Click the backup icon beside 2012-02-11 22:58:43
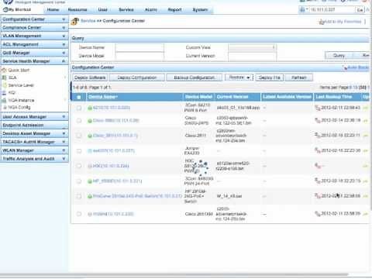 [318, 108]
